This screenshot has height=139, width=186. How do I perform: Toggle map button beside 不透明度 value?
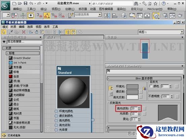coord(177,96)
